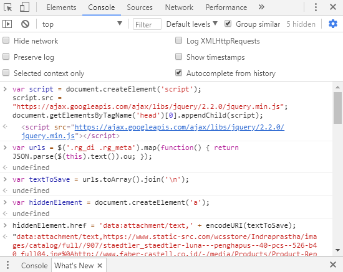Show more tabs with double chevron
This screenshot has width=343, height=272.
pos(261,7)
